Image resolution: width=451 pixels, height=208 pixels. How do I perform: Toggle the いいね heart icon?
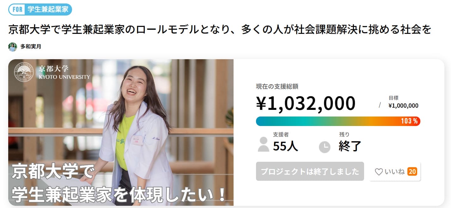point(379,172)
